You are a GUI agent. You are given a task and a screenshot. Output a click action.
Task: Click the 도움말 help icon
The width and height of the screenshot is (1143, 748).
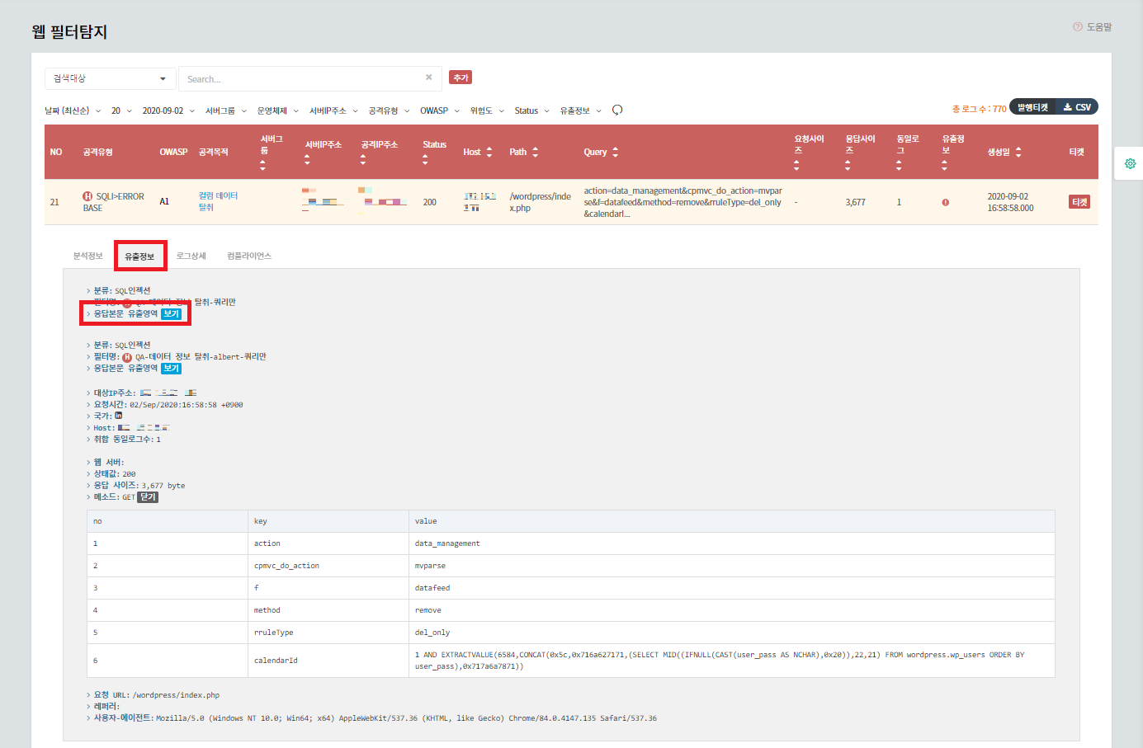tap(1078, 27)
